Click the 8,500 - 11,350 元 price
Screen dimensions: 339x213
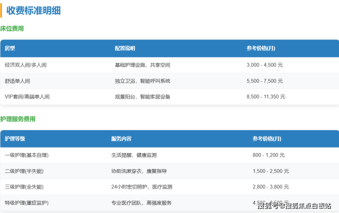(266, 97)
